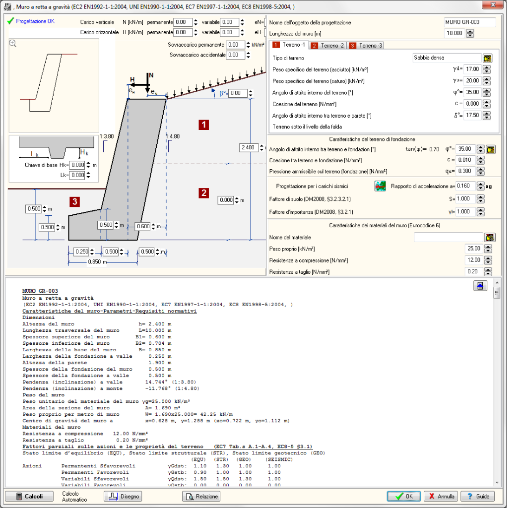The image size is (521, 508).
Task: Click the Calcolo Automatico label
Action: point(74,497)
